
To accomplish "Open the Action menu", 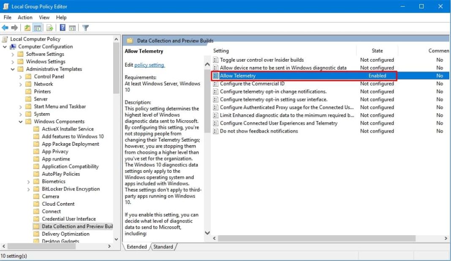I will (25, 17).
